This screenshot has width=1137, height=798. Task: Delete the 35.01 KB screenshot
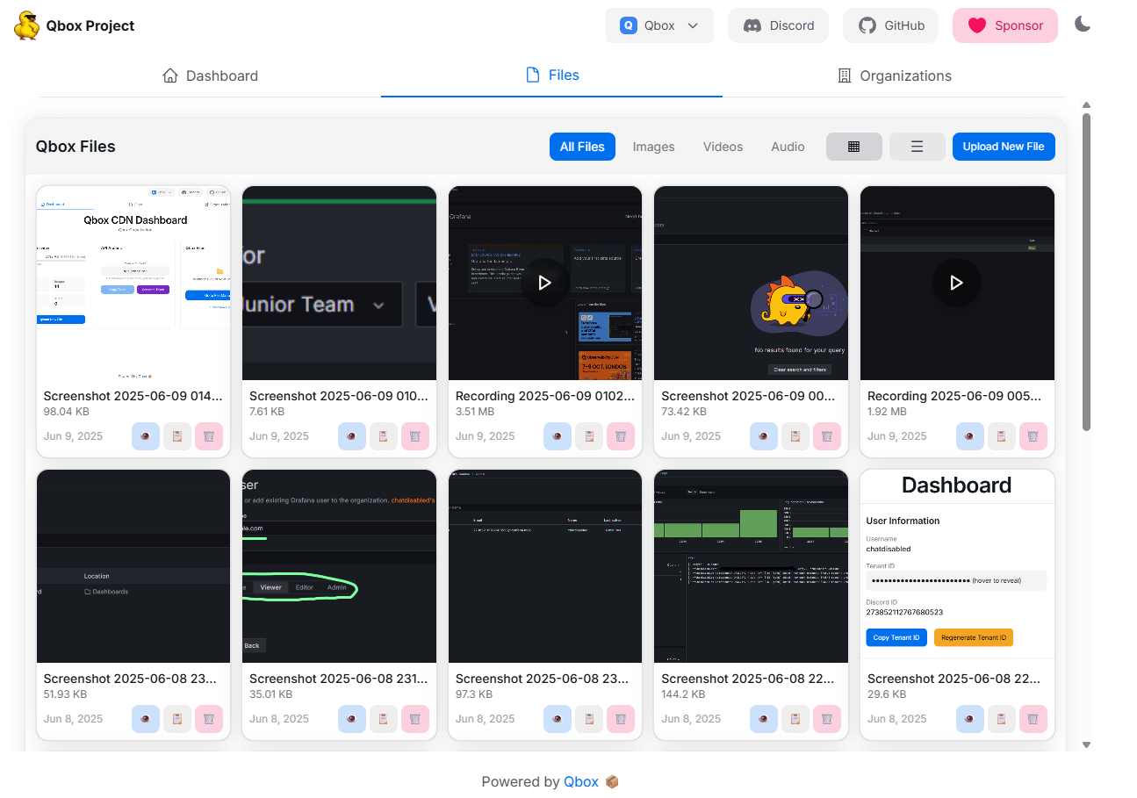(415, 719)
